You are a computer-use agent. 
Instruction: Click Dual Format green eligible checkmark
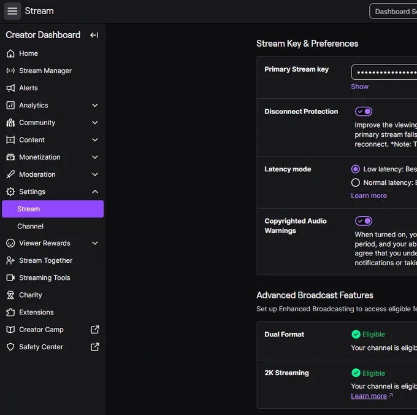coord(356,335)
